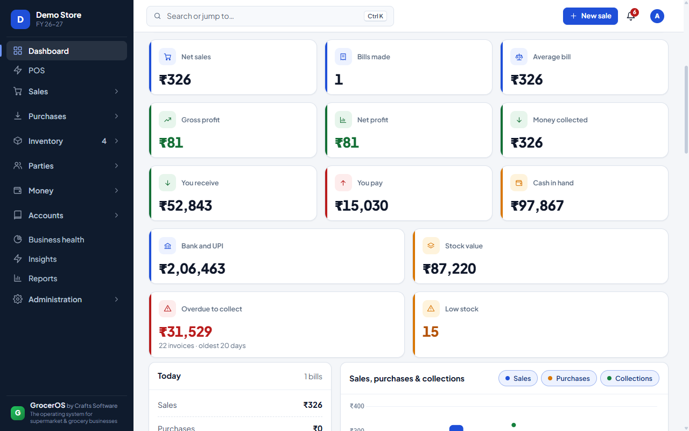
Task: Expand the Sales sidebar menu
Action: (x=67, y=92)
